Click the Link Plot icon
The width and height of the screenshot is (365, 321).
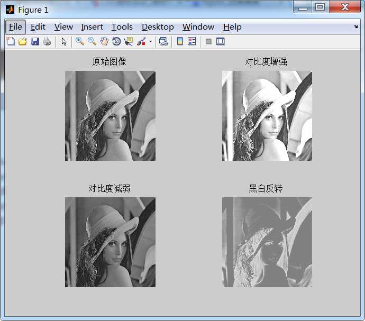[163, 41]
